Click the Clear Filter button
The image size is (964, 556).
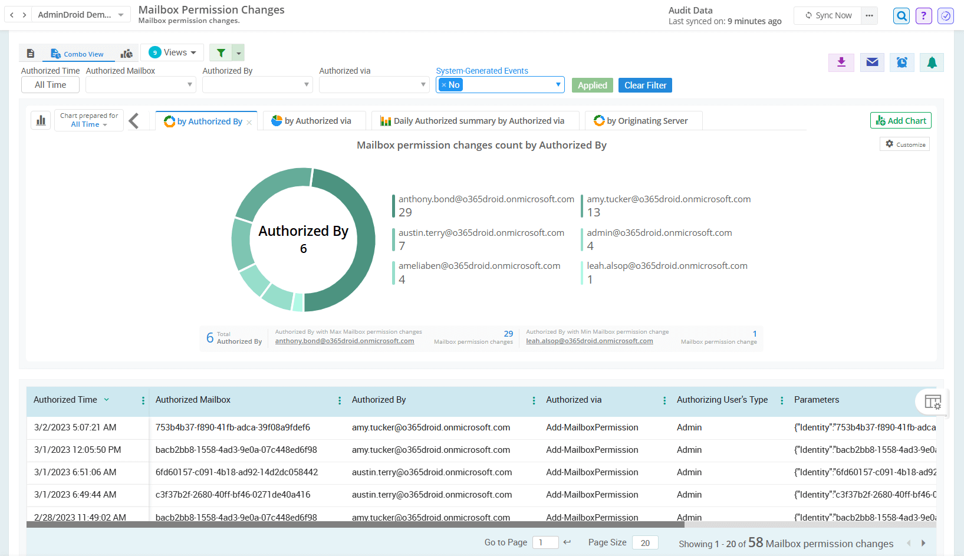coord(645,85)
